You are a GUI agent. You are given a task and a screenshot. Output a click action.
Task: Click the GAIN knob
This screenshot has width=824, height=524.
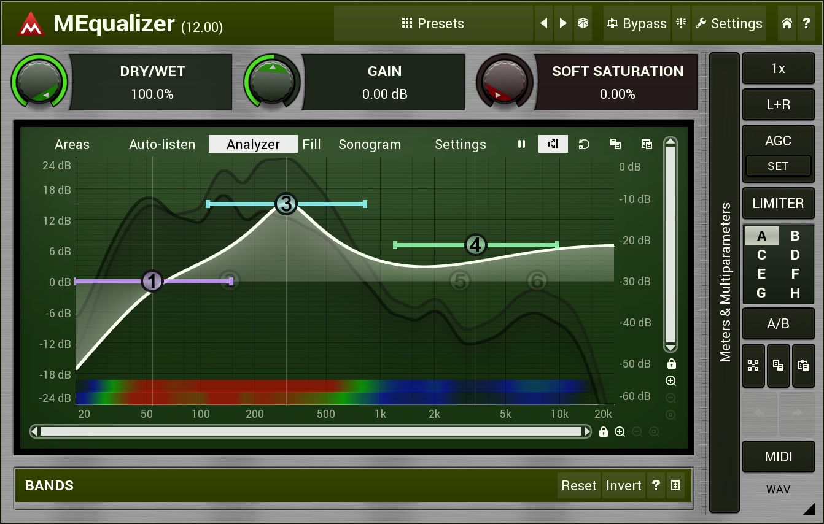(272, 82)
